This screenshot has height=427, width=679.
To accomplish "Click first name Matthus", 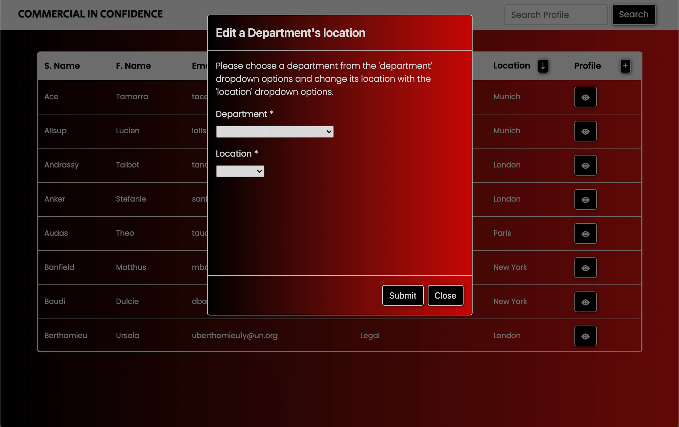I will [x=131, y=267].
